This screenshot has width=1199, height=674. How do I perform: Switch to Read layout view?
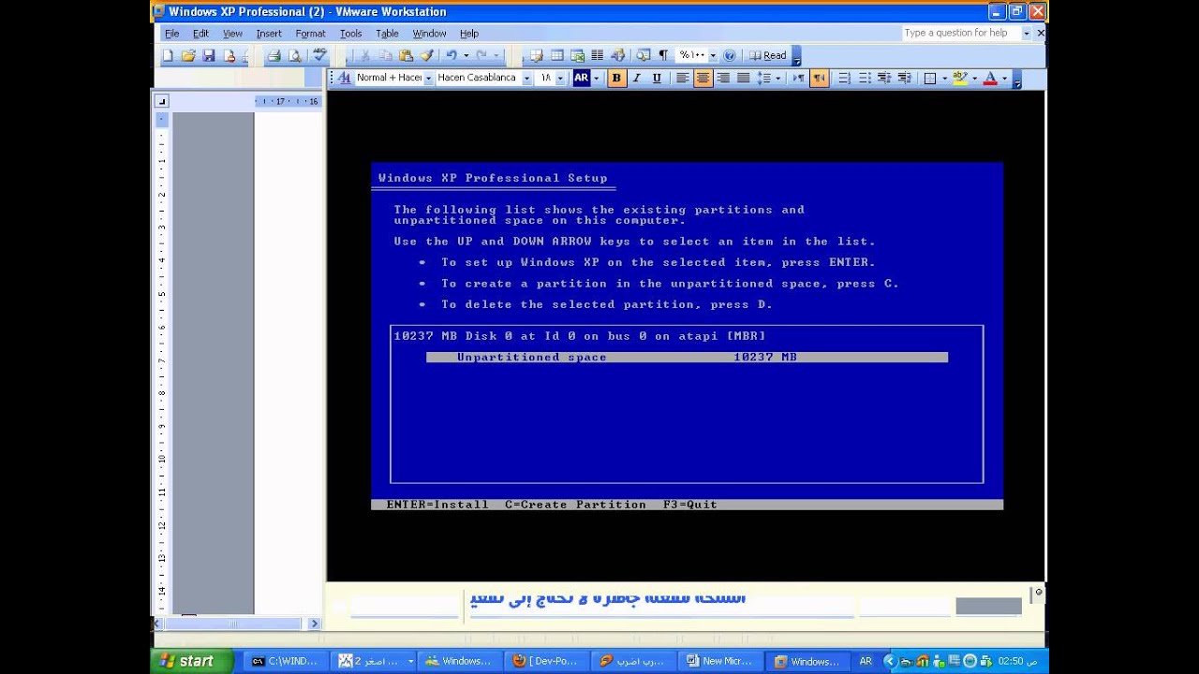(x=768, y=56)
